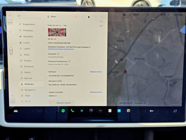Open the Trips menu
The height and width of the screenshot is (140, 186).
pos(25,96)
